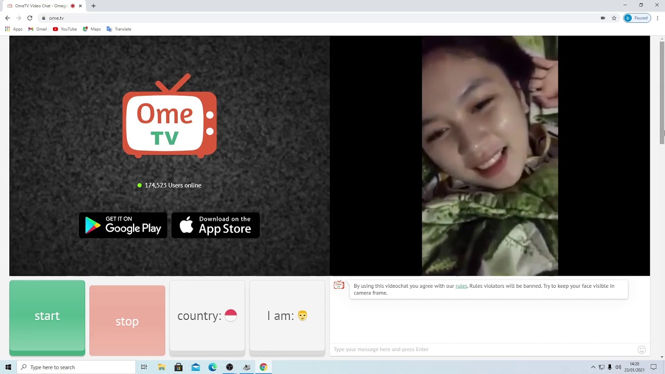Click the volume icon in system tray
665x374 pixels.
point(618,367)
